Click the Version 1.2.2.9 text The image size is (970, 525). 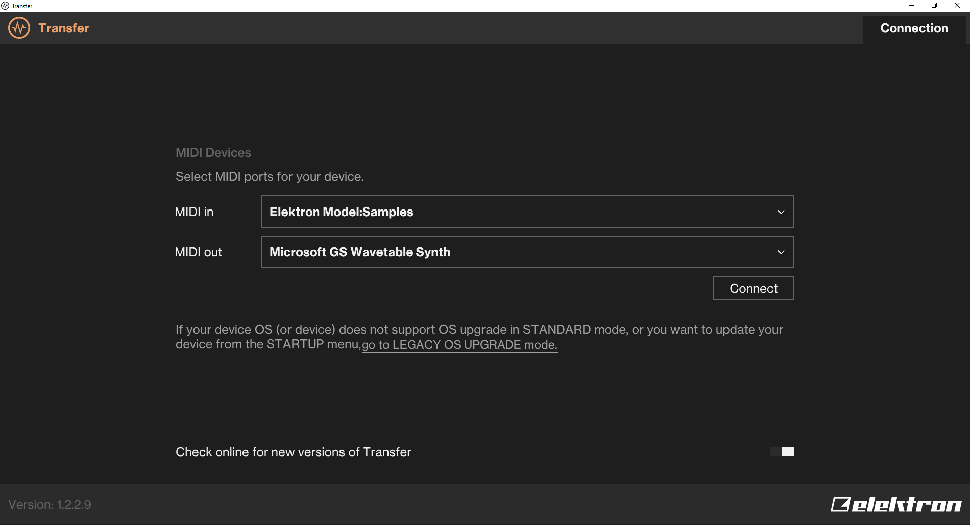[x=50, y=505]
